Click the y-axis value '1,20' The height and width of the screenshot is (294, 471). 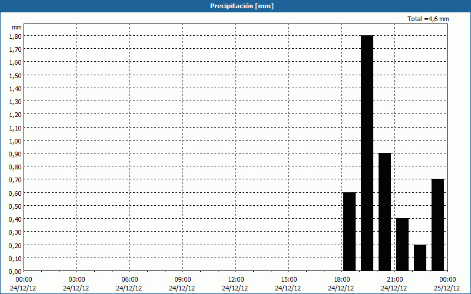click(16, 115)
